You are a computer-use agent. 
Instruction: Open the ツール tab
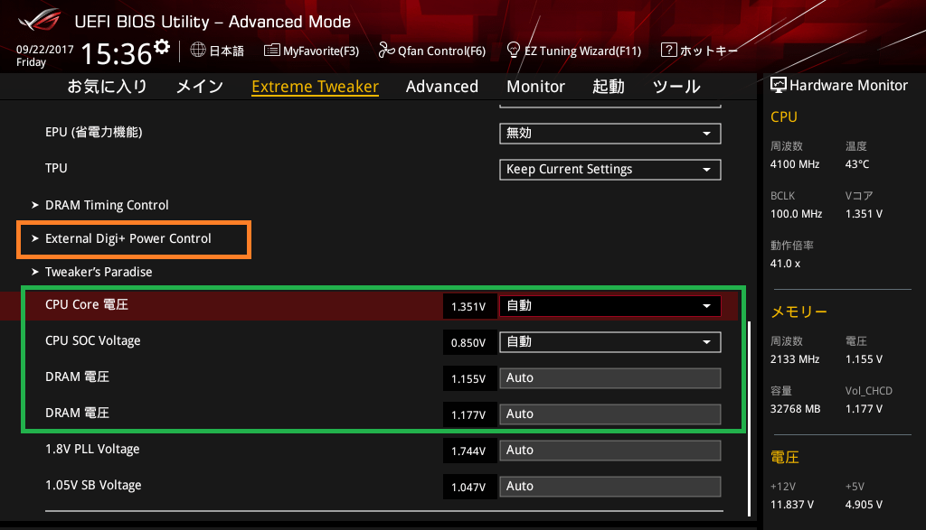pyautogui.click(x=676, y=87)
